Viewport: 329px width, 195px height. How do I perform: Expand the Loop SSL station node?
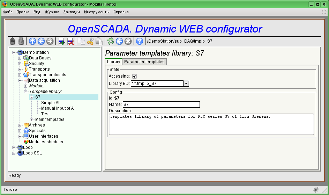tap(14, 153)
